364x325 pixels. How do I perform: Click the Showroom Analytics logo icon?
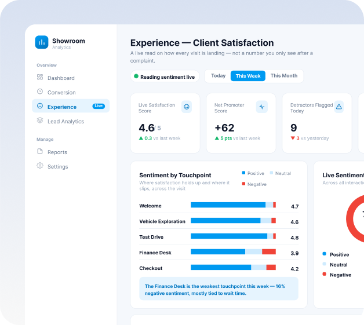(x=42, y=42)
